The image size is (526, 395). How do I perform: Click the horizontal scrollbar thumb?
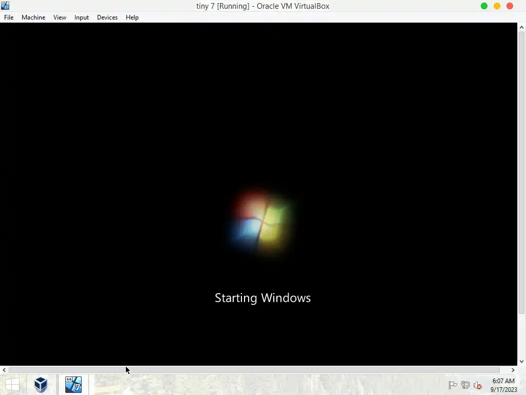pos(254,370)
